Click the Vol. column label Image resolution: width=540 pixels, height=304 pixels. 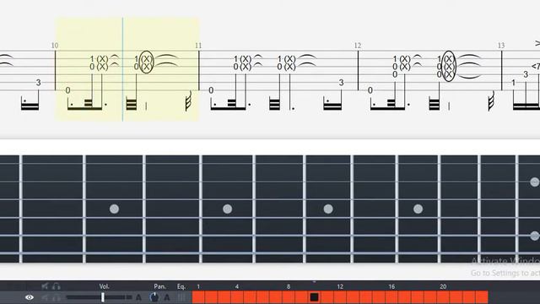point(104,286)
